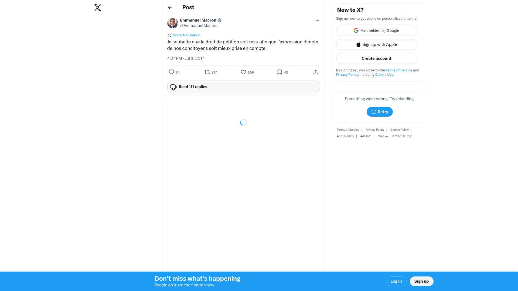Click the X logo home icon
This screenshot has height=291, width=518.
(98, 8)
